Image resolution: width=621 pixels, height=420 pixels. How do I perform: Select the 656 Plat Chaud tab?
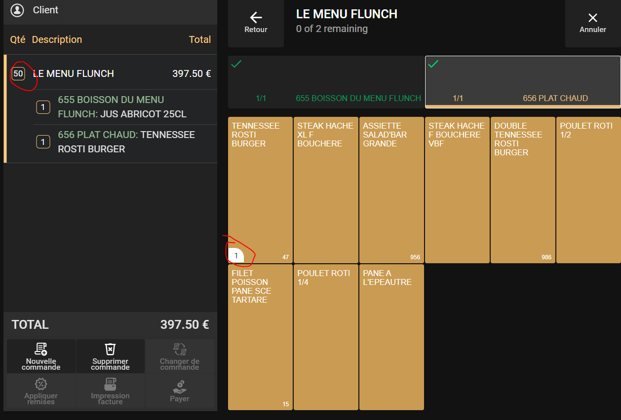pyautogui.click(x=522, y=82)
